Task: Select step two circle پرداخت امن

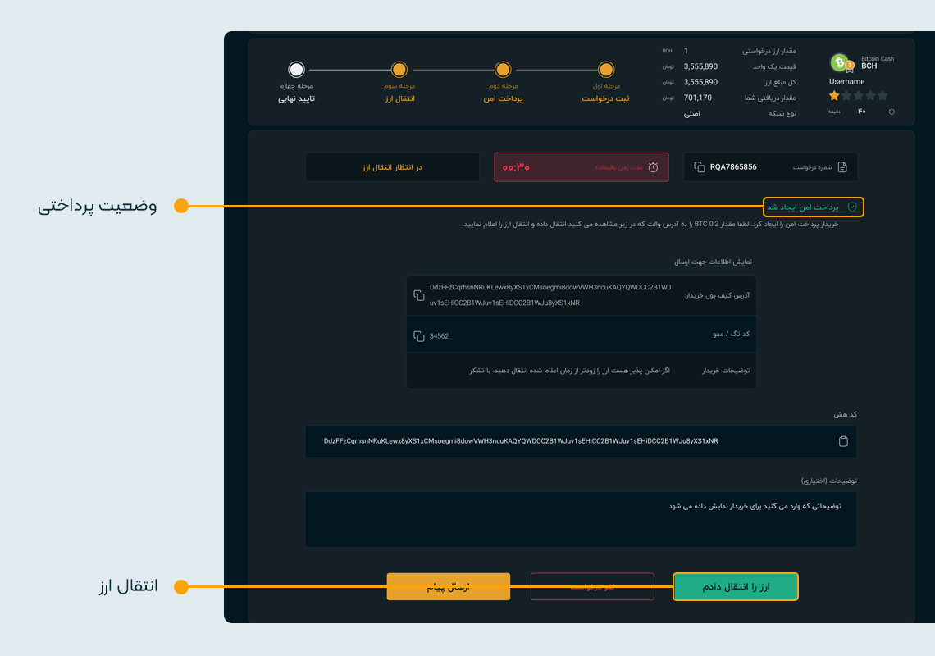Action: [x=503, y=70]
